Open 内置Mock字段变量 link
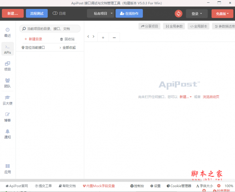Image resolution: width=235 pixels, height=192 pixels. 99,186
